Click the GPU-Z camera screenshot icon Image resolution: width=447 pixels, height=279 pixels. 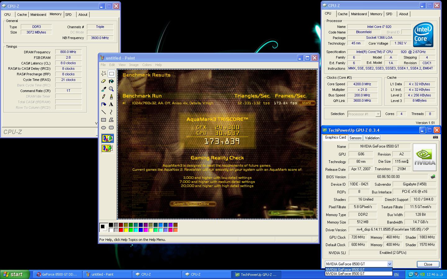pos(436,137)
